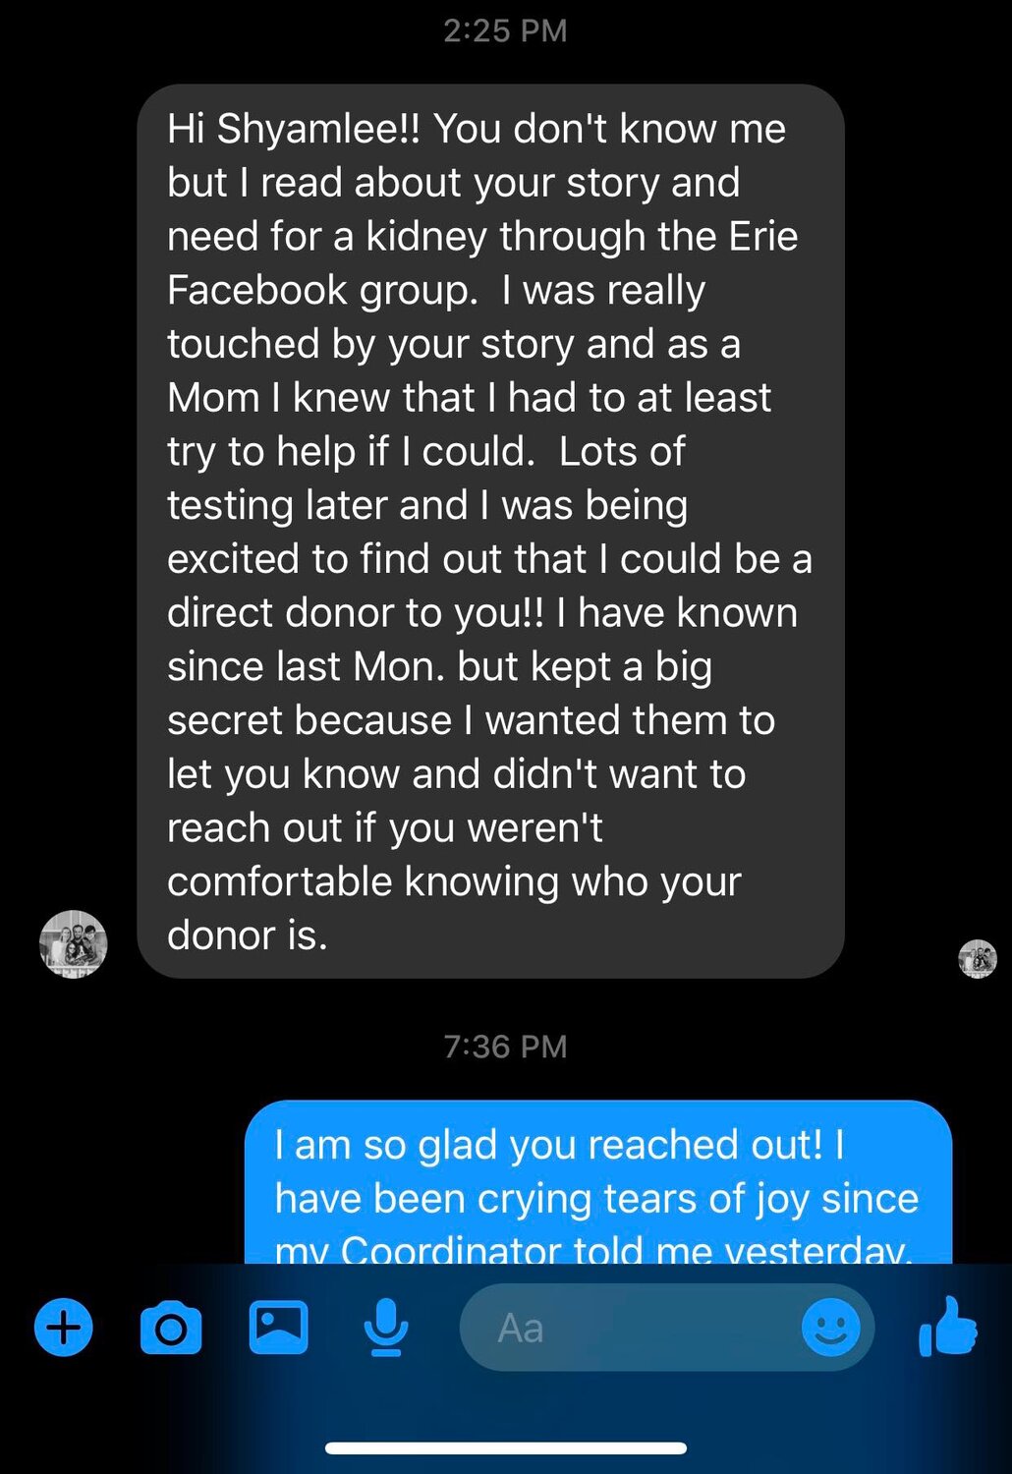The image size is (1012, 1474).
Task: Open the plus more-options menu
Action: 64,1328
